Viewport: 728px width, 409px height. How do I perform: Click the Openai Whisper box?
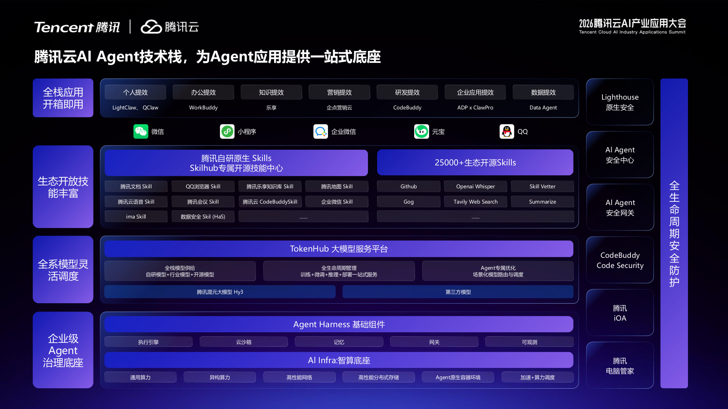(x=475, y=187)
